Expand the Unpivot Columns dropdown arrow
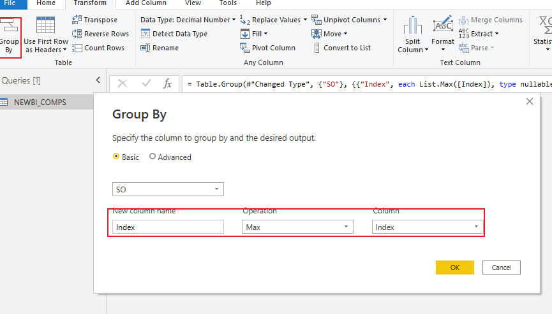552x314 pixels. pyautogui.click(x=385, y=20)
